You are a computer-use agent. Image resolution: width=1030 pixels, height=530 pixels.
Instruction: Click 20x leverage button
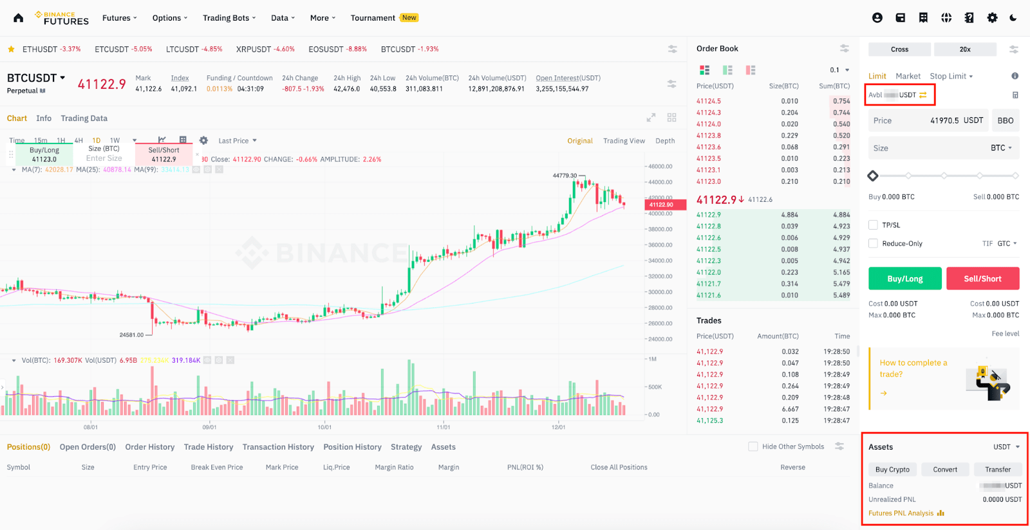[x=965, y=49]
